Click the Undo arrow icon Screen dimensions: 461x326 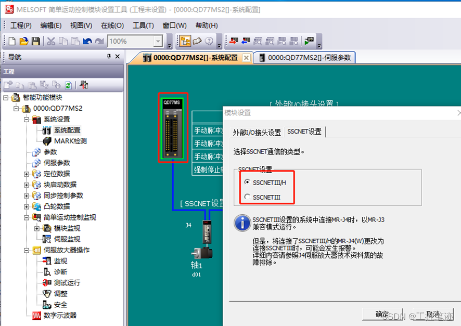click(87, 41)
